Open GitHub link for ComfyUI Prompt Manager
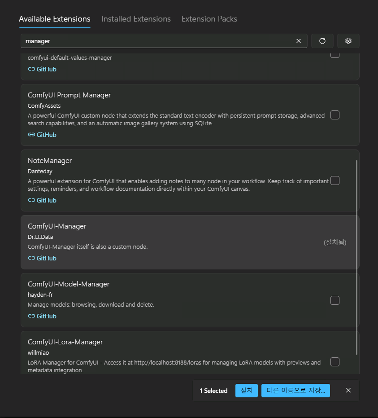378x418 pixels. click(x=42, y=135)
